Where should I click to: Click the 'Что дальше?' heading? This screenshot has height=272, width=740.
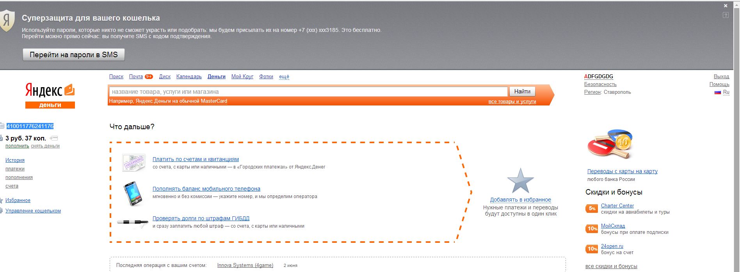point(132,127)
